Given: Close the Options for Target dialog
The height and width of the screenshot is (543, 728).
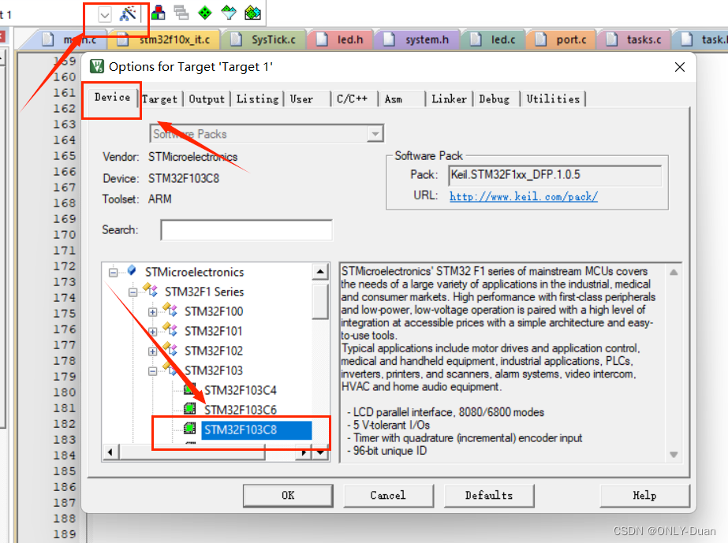Looking at the screenshot, I should click(x=680, y=67).
